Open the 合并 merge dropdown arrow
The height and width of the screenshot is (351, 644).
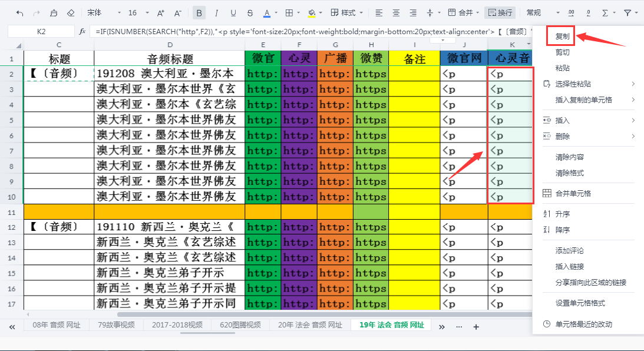coord(478,13)
